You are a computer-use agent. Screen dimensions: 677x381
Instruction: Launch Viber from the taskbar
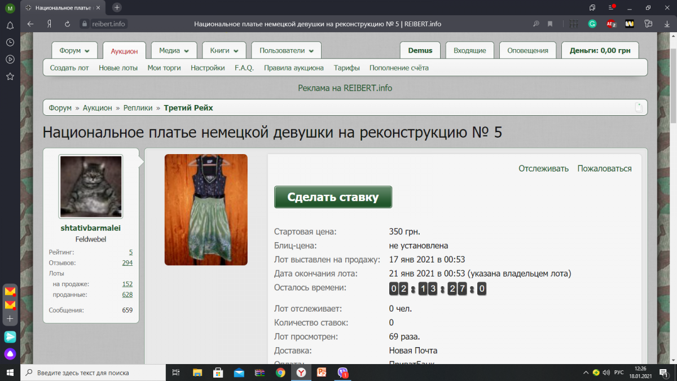coord(342,373)
